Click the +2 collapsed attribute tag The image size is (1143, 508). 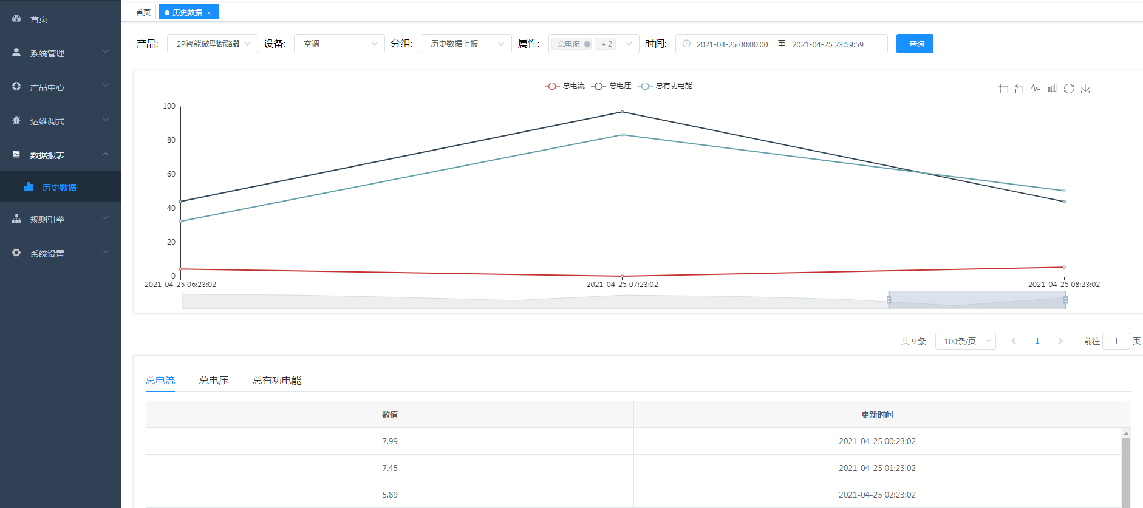click(x=606, y=44)
